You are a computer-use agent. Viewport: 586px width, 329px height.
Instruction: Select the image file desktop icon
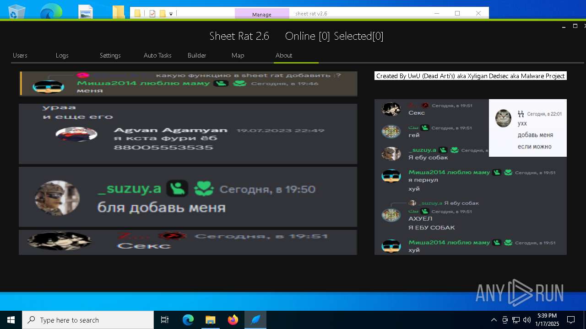click(x=86, y=11)
